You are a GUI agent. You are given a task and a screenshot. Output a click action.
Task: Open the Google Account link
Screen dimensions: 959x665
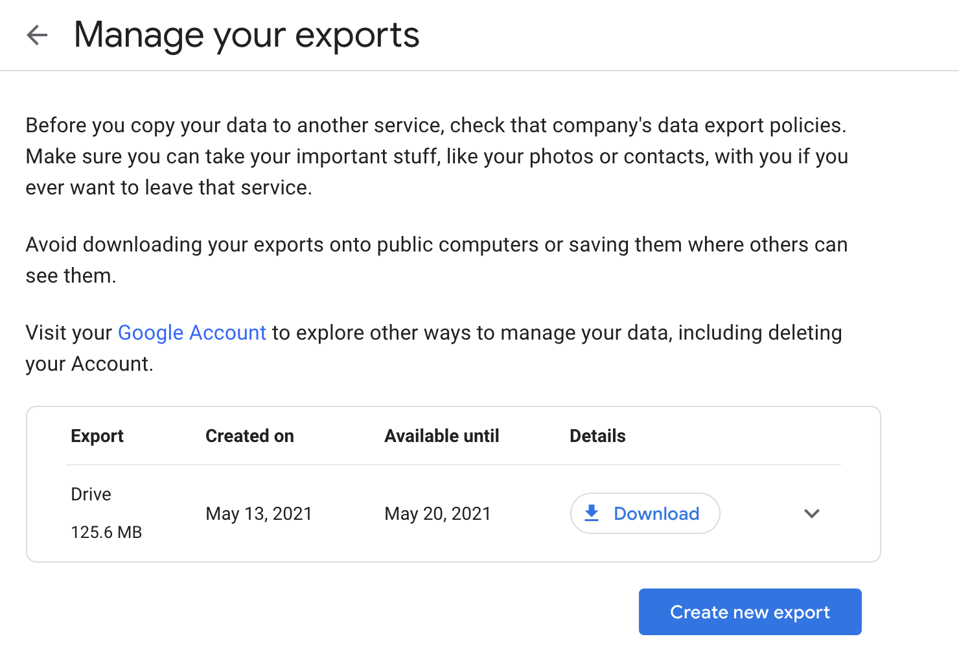tap(192, 332)
